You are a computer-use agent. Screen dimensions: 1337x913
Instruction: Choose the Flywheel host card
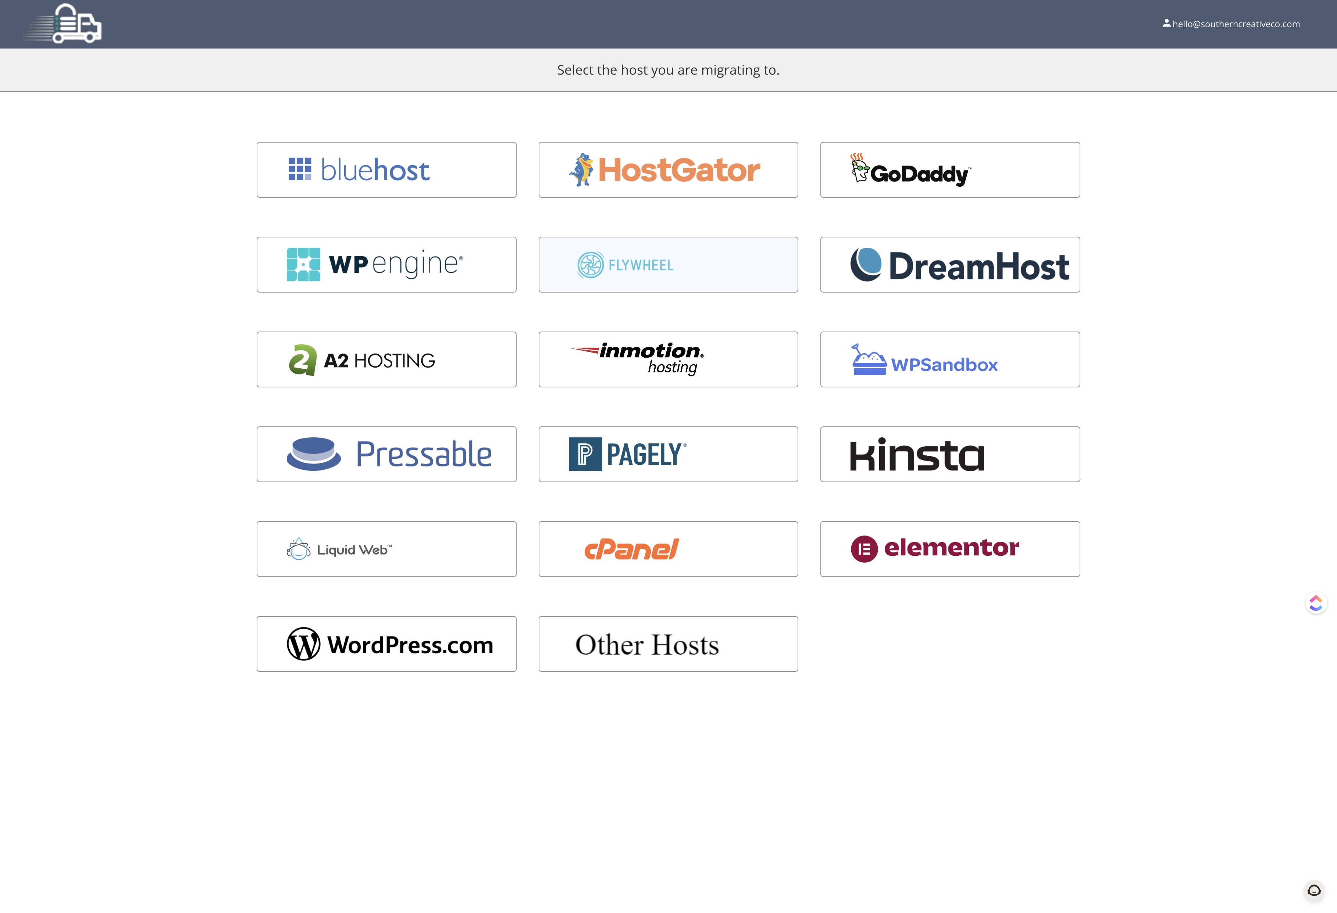[x=668, y=265]
